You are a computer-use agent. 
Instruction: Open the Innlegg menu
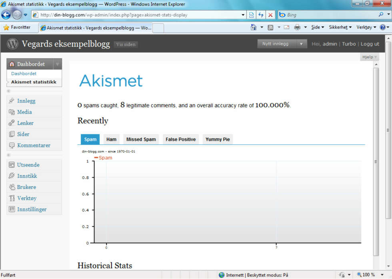(x=26, y=101)
